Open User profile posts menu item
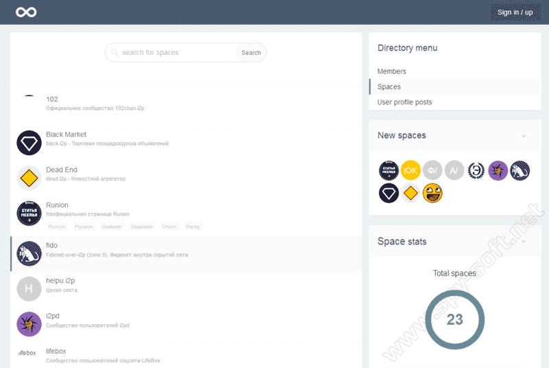Screen dimensions: 549x368 [405, 102]
